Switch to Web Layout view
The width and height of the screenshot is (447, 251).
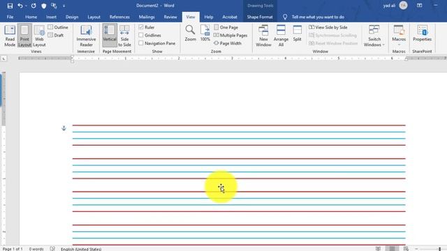[39, 36]
